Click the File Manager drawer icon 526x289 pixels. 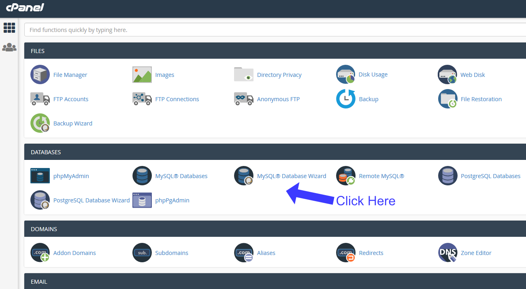40,74
